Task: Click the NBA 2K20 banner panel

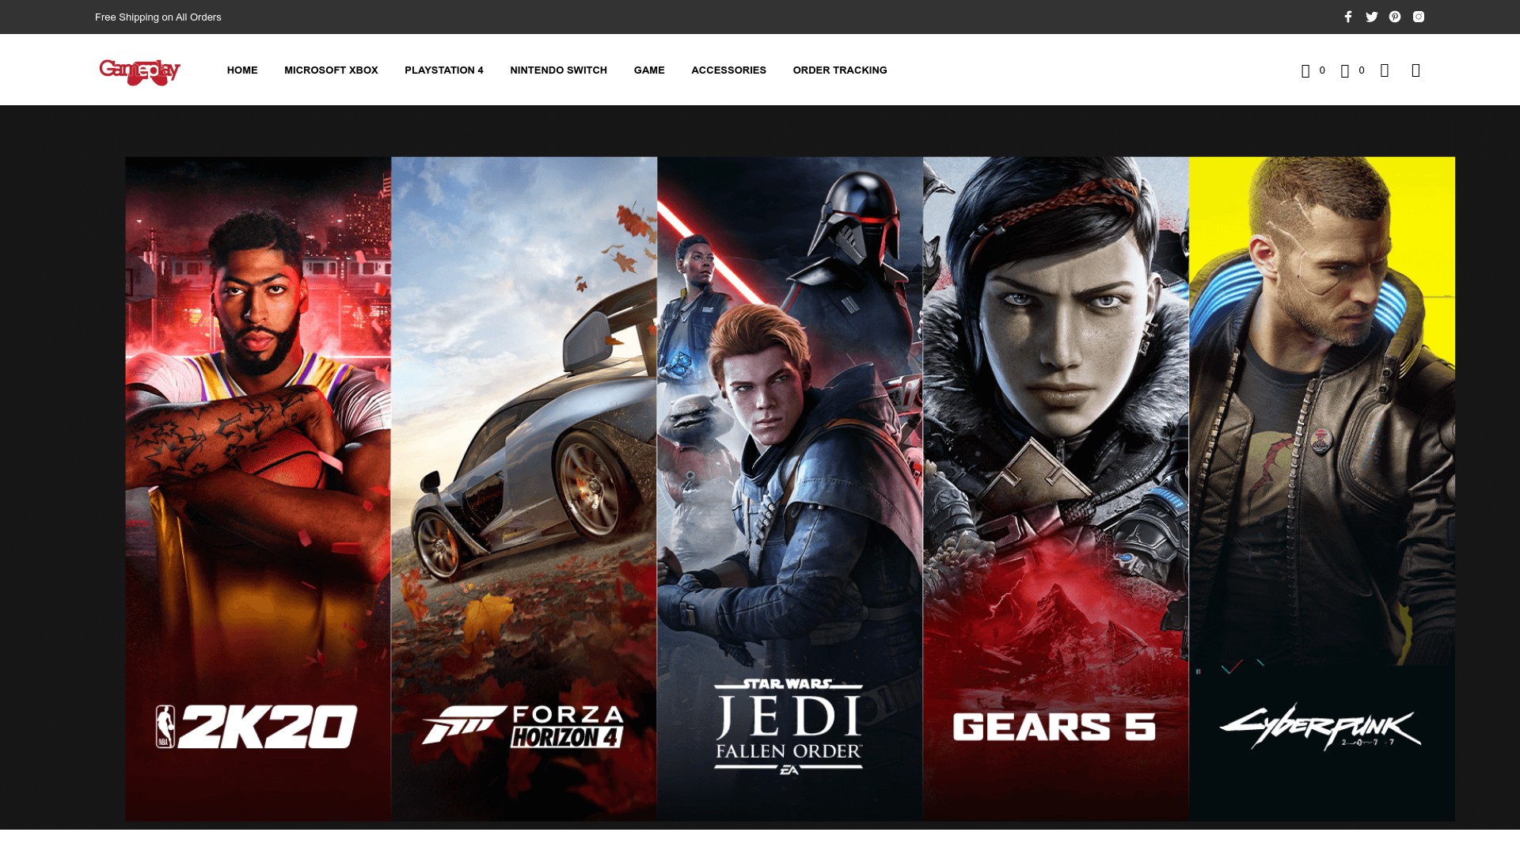Action: click(x=258, y=488)
